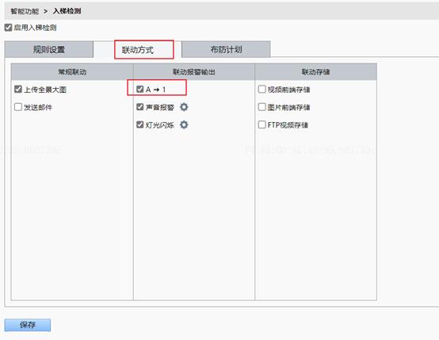Toggle A → 1 alarm output checkbox
This screenshot has width=439, height=340.
tap(139, 90)
